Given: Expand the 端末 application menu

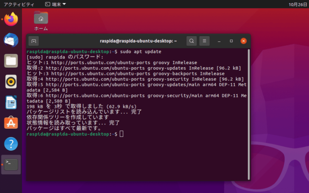Looking at the screenshot, I should tap(56, 4).
